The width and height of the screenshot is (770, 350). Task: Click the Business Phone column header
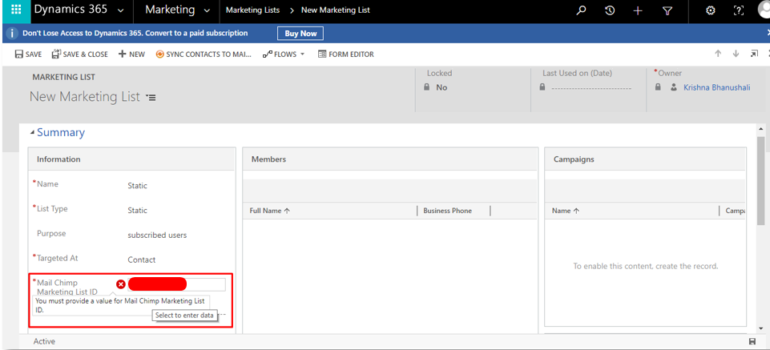pyautogui.click(x=447, y=211)
